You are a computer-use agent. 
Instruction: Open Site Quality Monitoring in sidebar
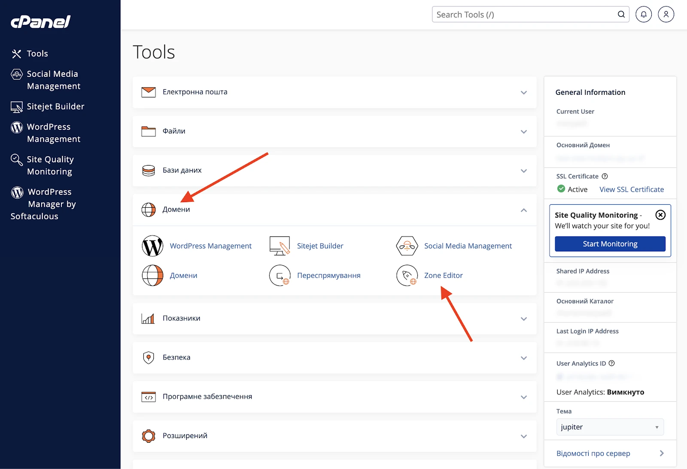tap(50, 166)
